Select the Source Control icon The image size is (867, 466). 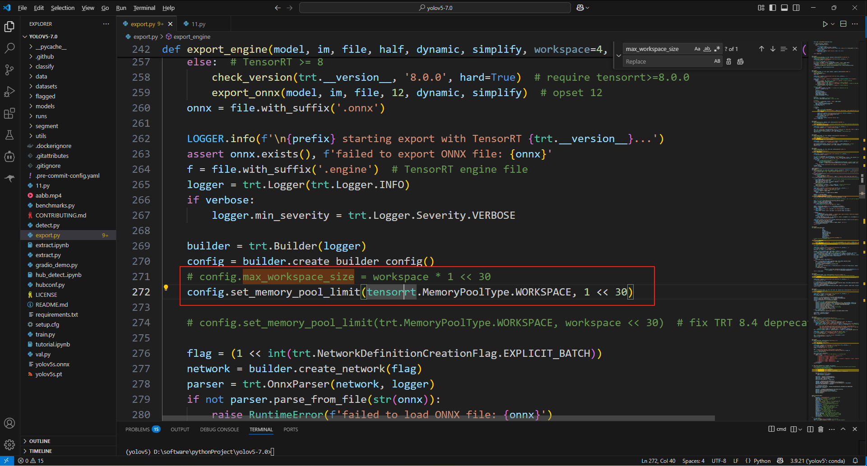(x=9, y=69)
